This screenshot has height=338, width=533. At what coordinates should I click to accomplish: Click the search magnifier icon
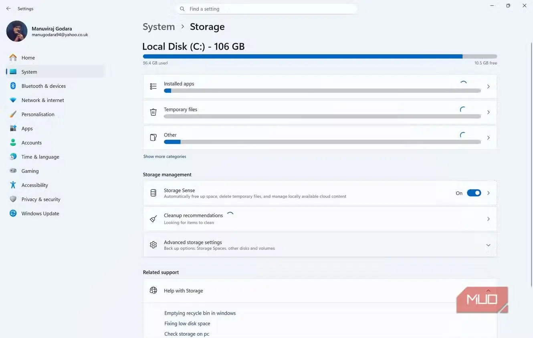click(182, 9)
